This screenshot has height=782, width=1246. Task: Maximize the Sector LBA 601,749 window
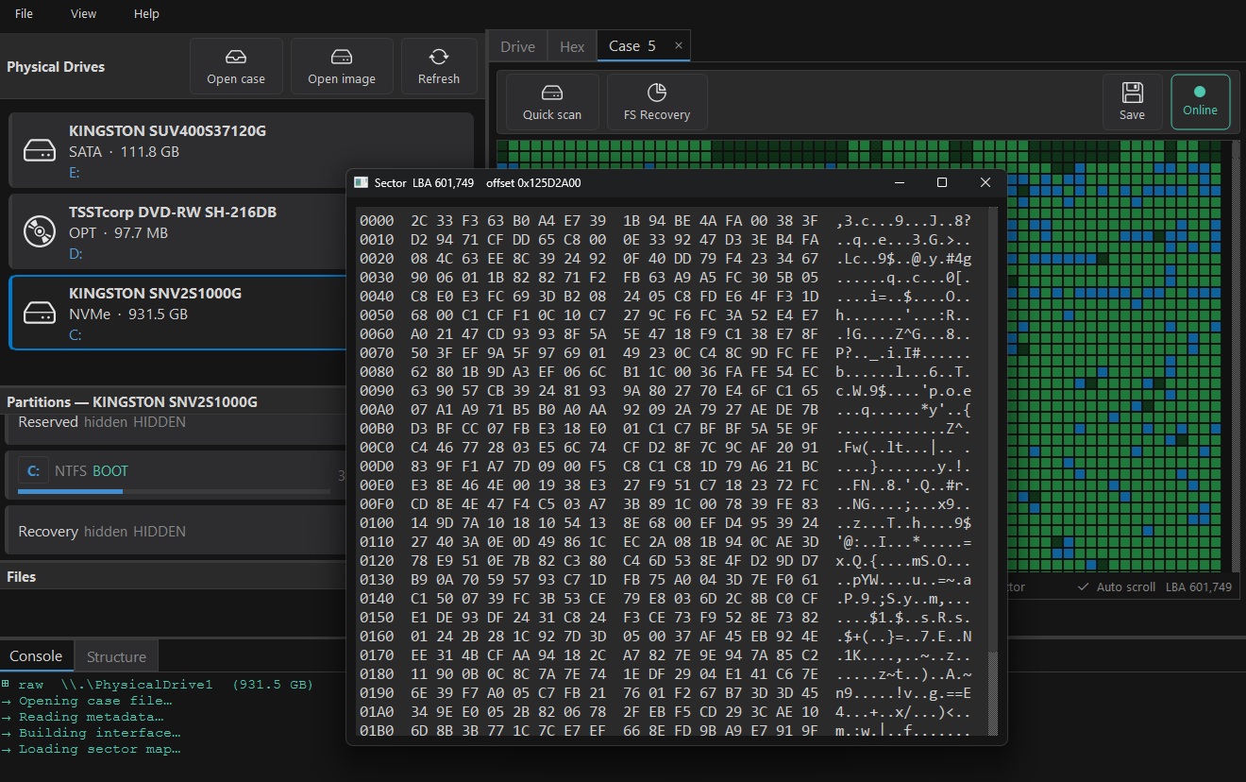tap(941, 182)
